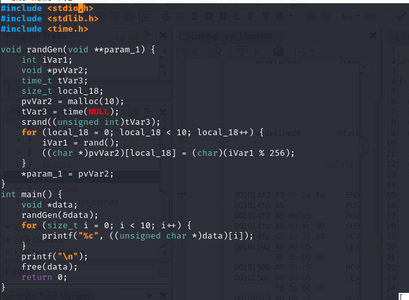Click the 'srand((unsigned int)tVar3);' line
This screenshot has width=409, height=300.
click(90, 122)
